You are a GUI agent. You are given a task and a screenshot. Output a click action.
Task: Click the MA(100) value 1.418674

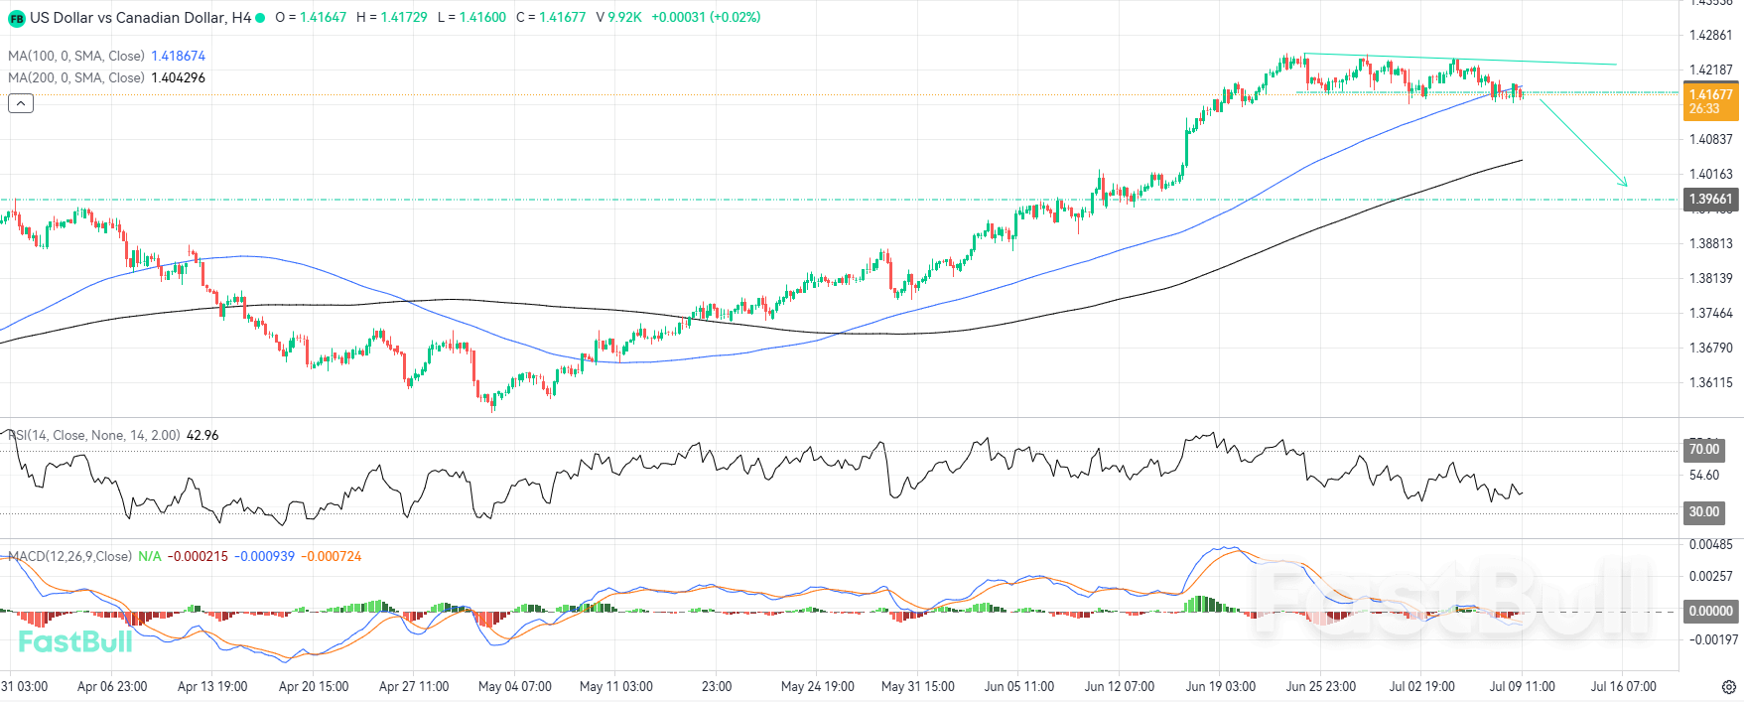coord(178,56)
